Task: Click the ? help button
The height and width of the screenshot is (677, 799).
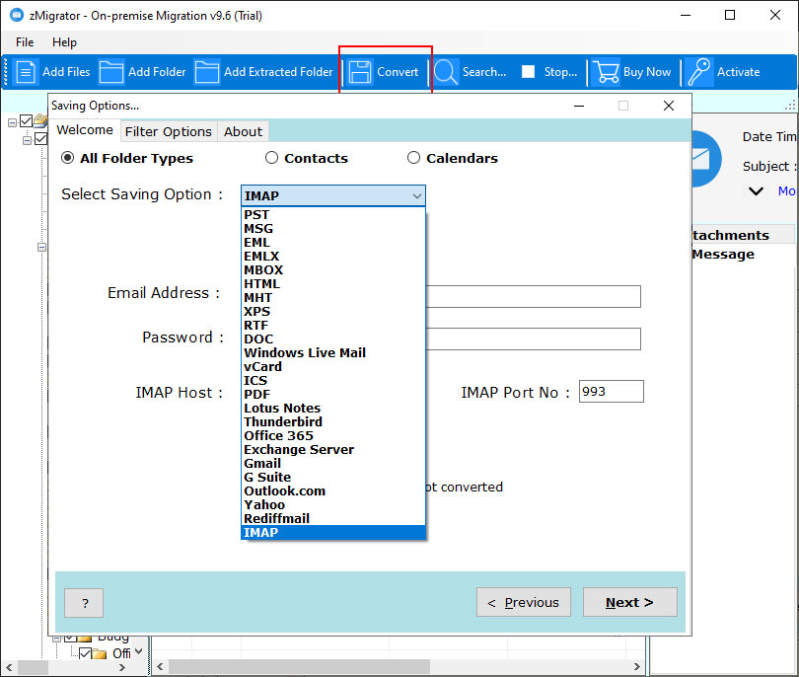Action: tap(84, 603)
